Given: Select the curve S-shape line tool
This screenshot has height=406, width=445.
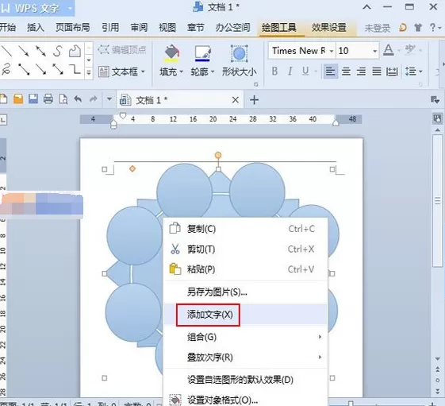Looking at the screenshot, I should (x=58, y=51).
